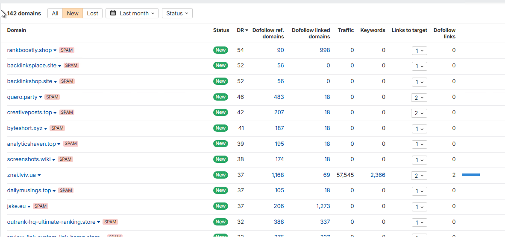Click SPAM badge next to rankboostly.shop
The width and height of the screenshot is (505, 237).
(67, 50)
